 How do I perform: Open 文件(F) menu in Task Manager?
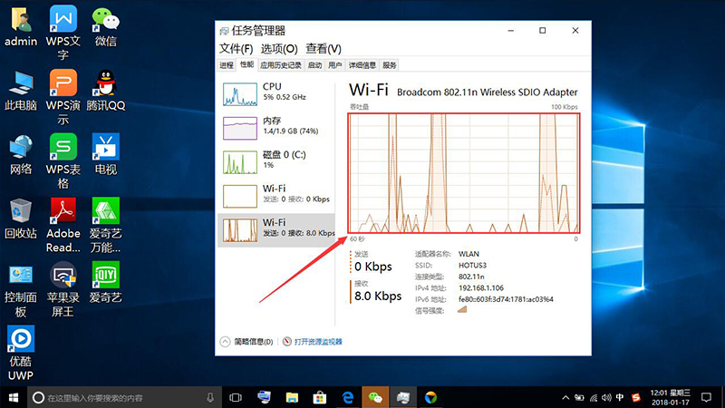click(x=236, y=49)
